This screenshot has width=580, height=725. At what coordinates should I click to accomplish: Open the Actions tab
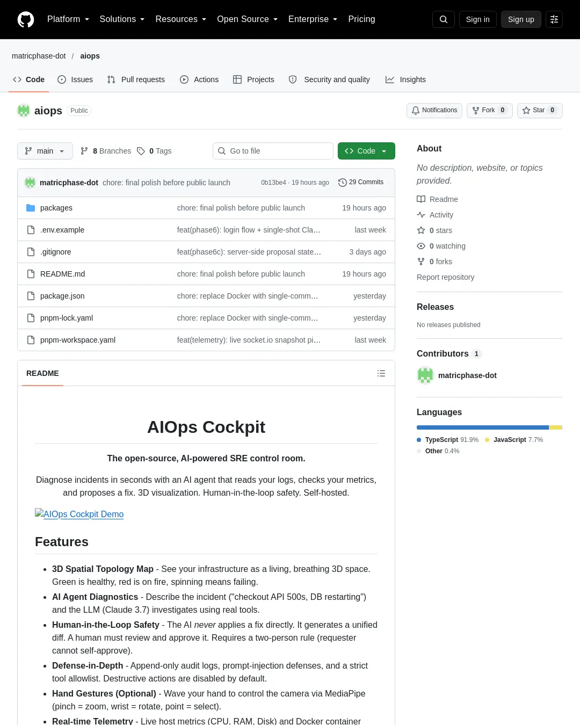coord(199,79)
